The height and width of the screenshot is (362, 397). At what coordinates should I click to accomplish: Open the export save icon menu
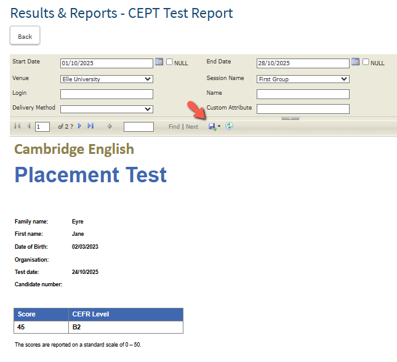(x=212, y=127)
